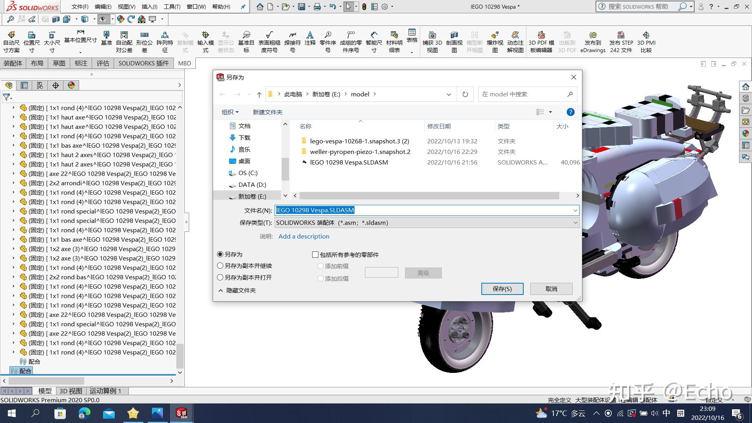
Task: Click the Pattern Feature (阵列特征) icon
Action: [x=165, y=42]
